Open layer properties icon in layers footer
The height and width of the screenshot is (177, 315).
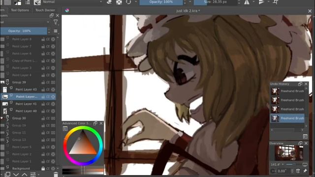(x=33, y=175)
